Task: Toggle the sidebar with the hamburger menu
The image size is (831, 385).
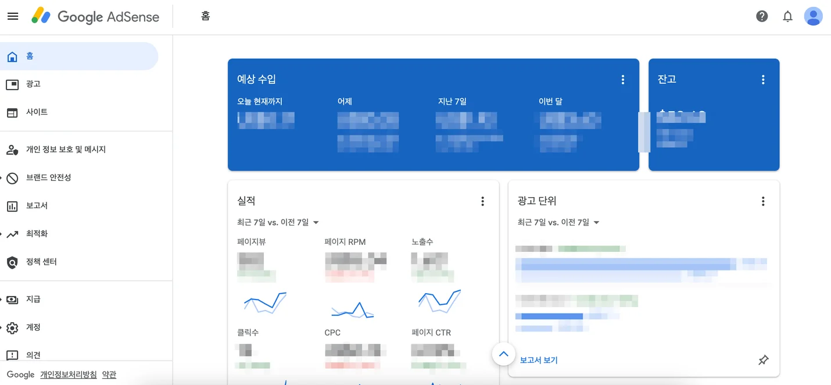Action: coord(13,16)
